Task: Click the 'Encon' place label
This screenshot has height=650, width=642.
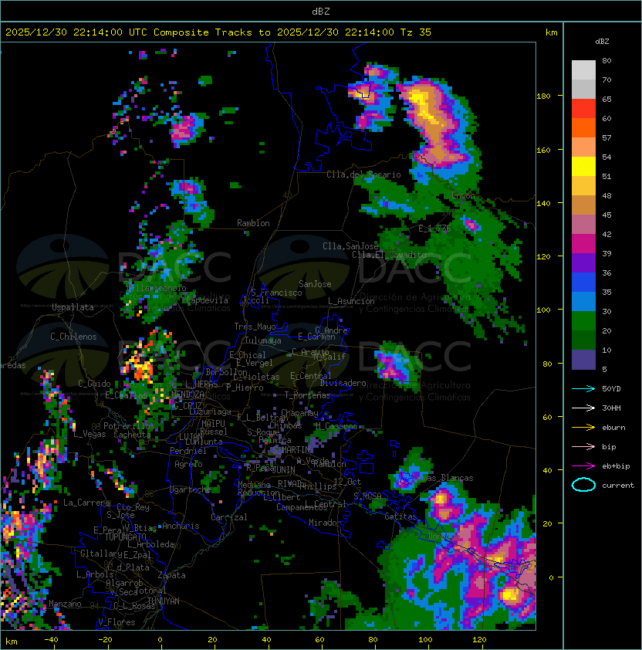Action: tap(463, 195)
